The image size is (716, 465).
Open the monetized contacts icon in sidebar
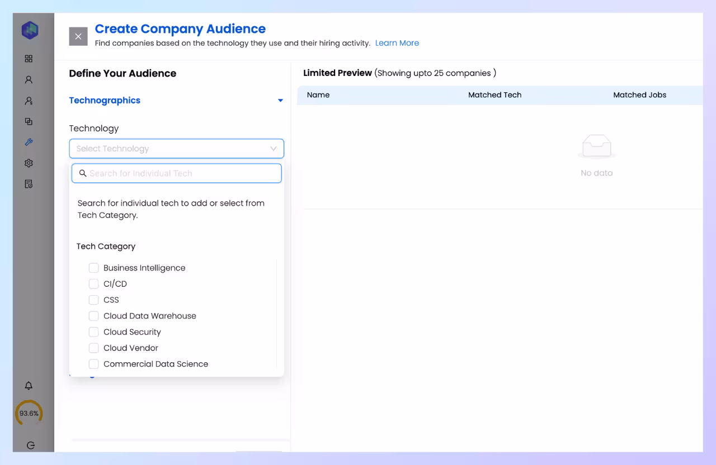[x=29, y=101]
